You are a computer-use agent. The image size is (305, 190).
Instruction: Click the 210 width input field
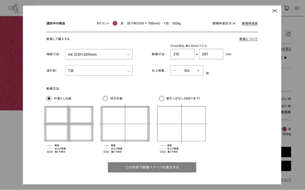pyautogui.click(x=182, y=54)
